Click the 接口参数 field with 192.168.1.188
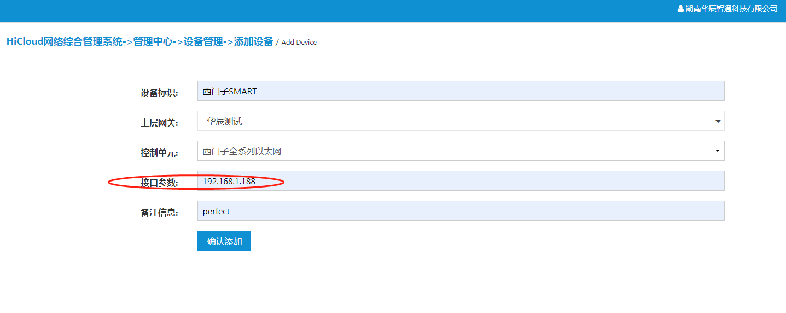Viewport: 786px width, 313px height. (461, 181)
